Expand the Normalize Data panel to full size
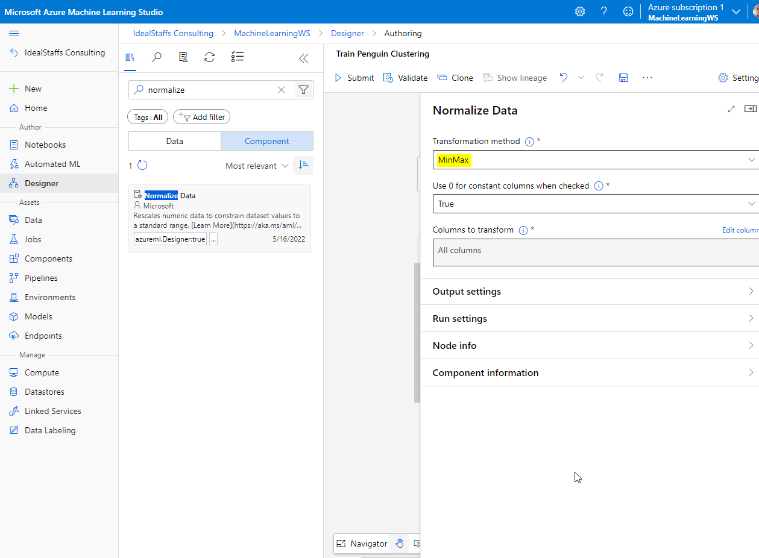The height and width of the screenshot is (558, 759). (x=731, y=109)
